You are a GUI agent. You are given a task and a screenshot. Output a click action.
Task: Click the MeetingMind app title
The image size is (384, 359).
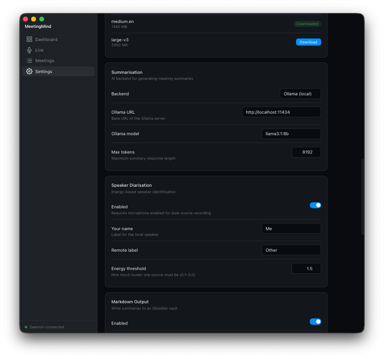(x=38, y=26)
